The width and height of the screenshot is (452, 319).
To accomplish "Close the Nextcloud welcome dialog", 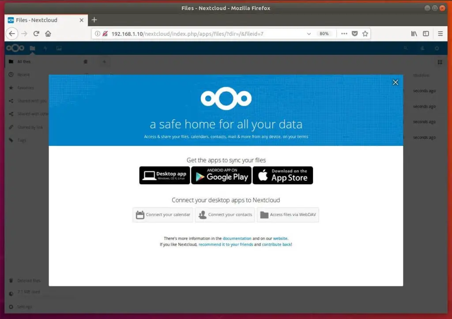I will (x=395, y=82).
